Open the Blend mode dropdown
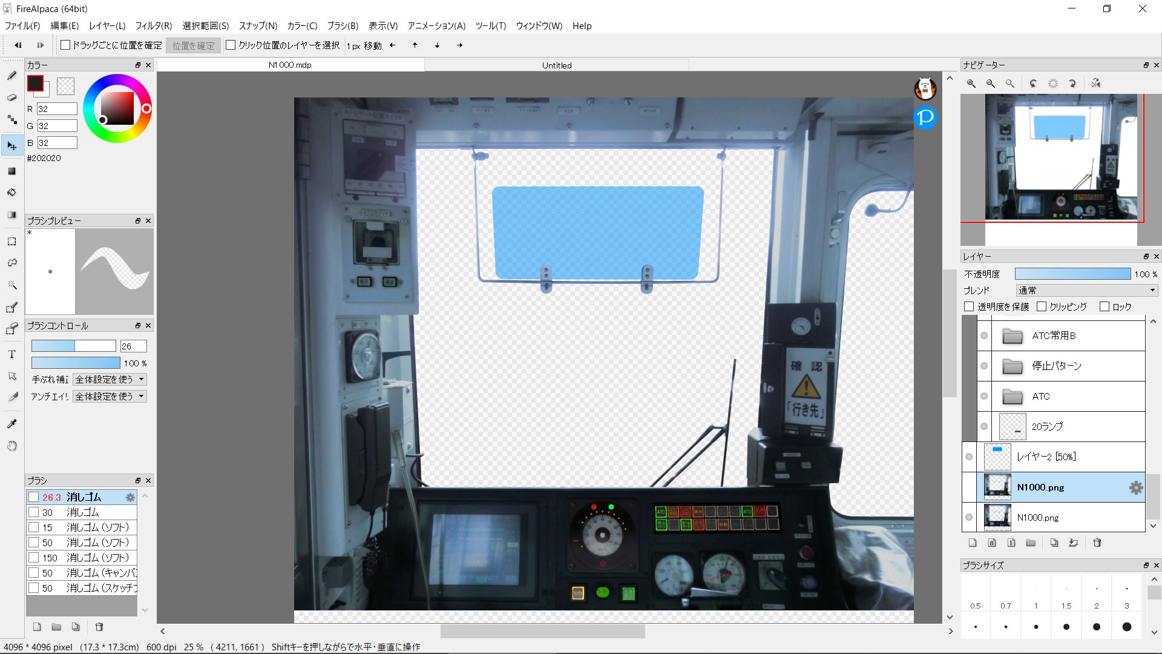This screenshot has height=654, width=1162. point(1086,291)
